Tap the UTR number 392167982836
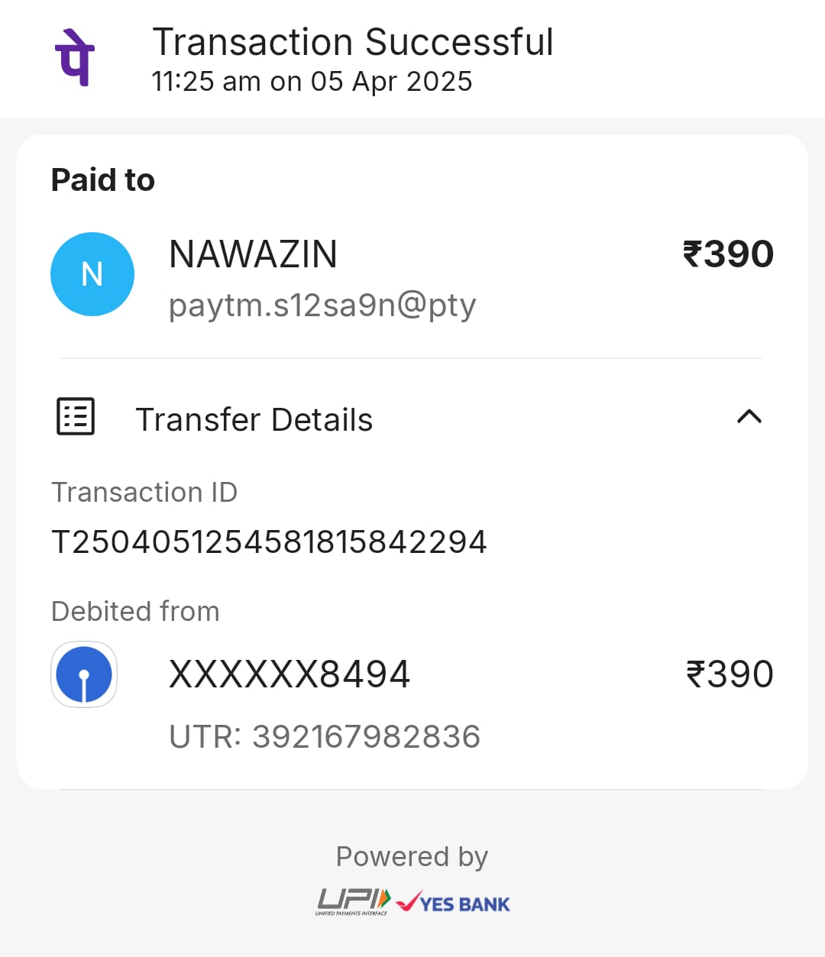 pos(366,737)
